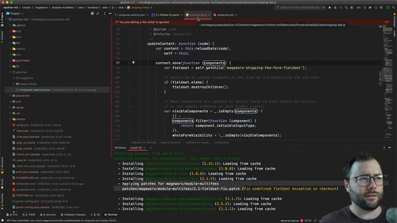This screenshot has height=223, width=397.
Task: Switch to the composer.patches.json editor tab
Action: (x=132, y=15)
